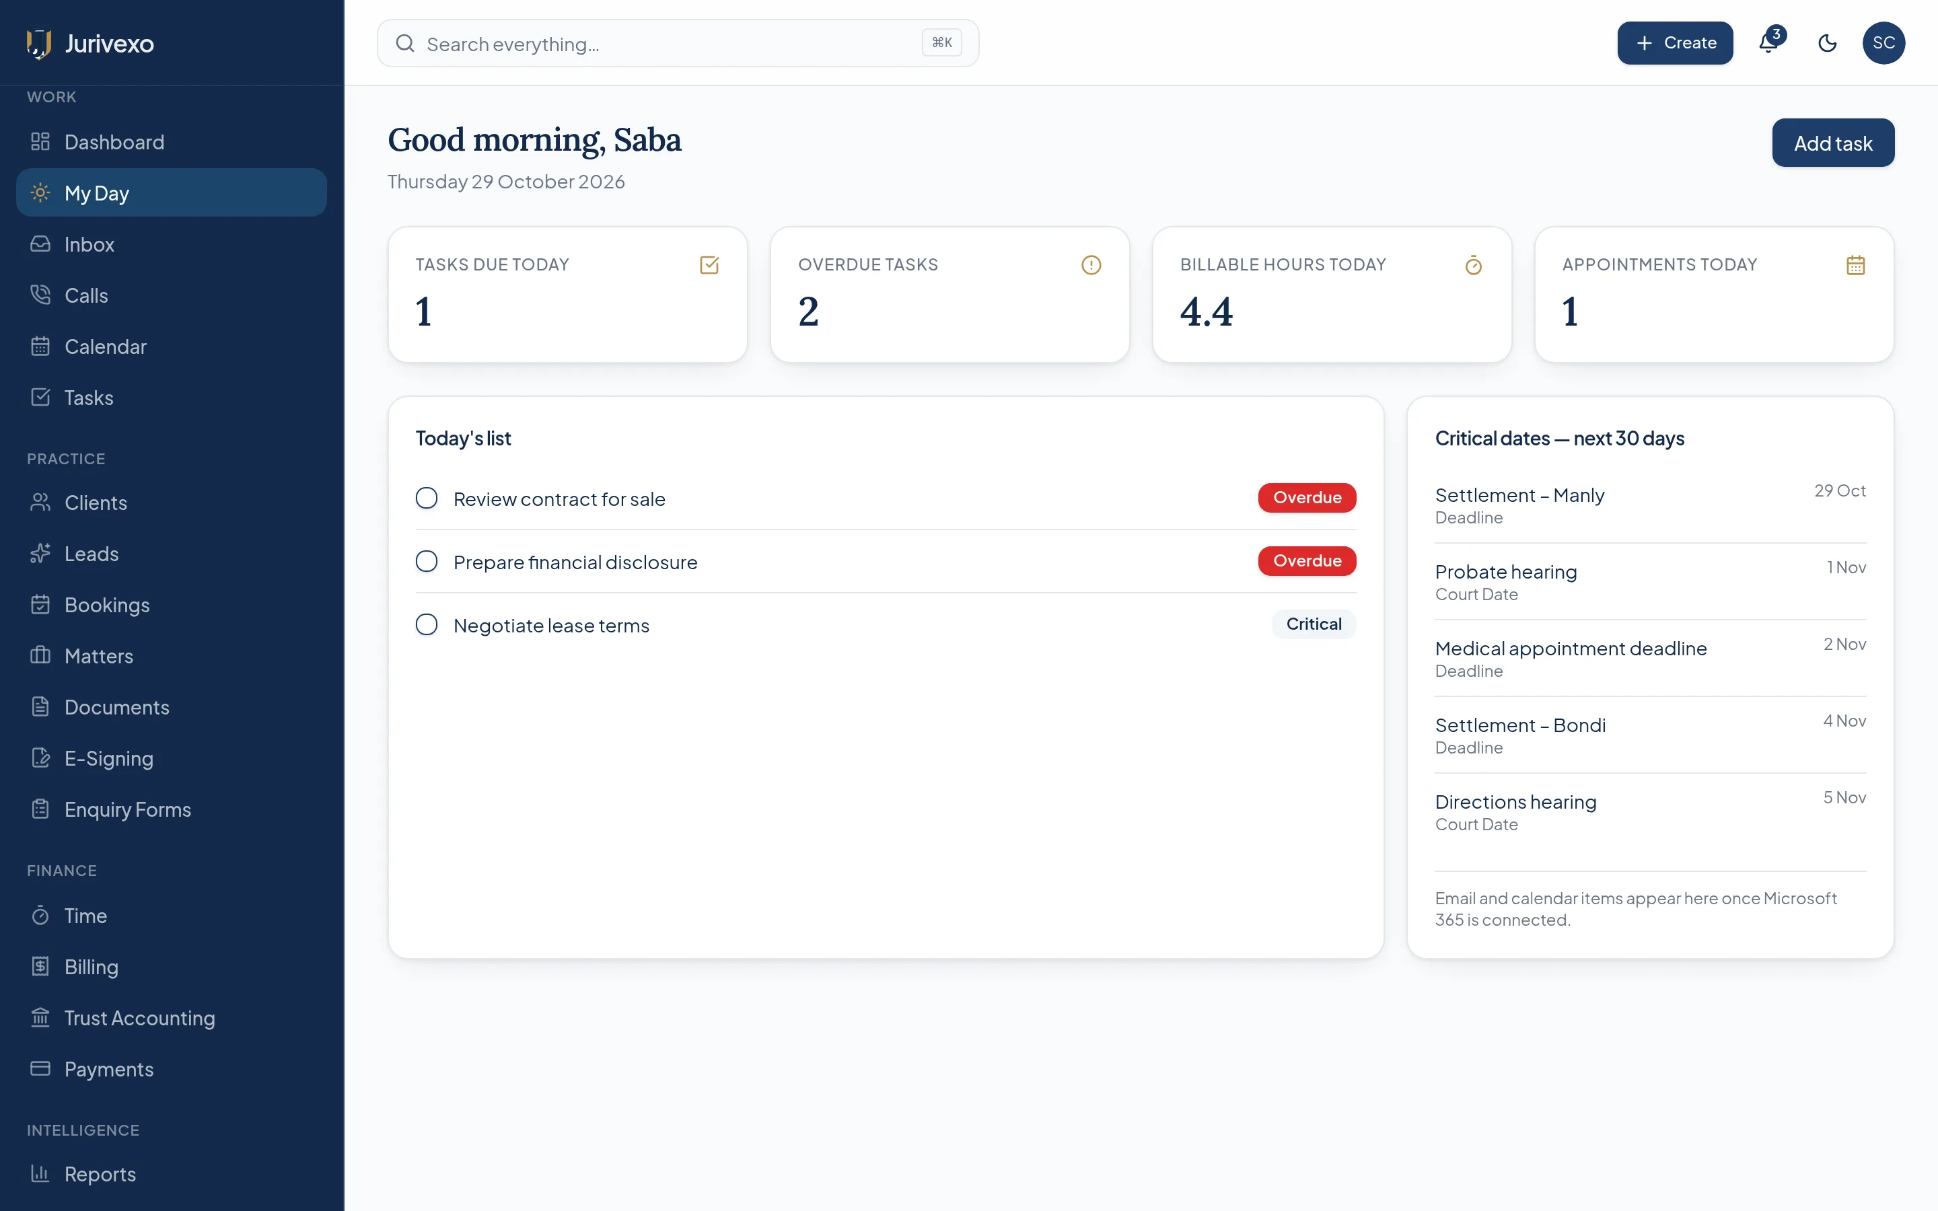Click the Clients people icon
The width and height of the screenshot is (1938, 1211).
(40, 502)
